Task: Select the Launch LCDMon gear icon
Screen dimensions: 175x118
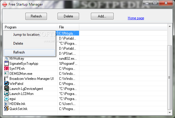Action: (6, 93)
